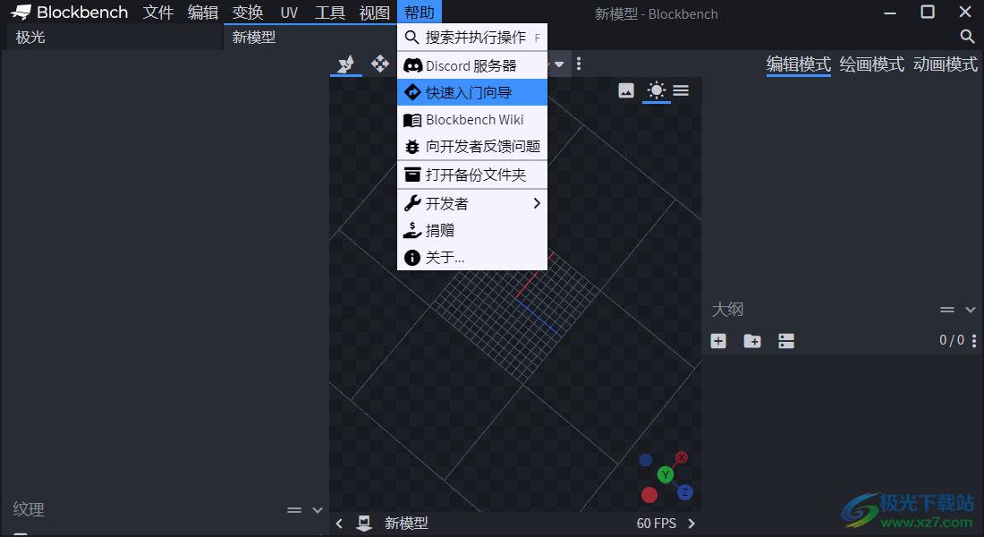Switch to 绘画模式
Image resolution: width=984 pixels, height=537 pixels.
(x=871, y=64)
